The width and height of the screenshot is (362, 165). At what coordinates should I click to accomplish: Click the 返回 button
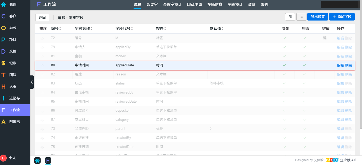(x=42, y=18)
